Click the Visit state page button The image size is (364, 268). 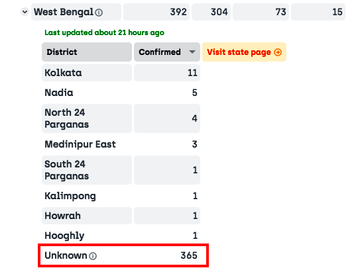(x=244, y=52)
